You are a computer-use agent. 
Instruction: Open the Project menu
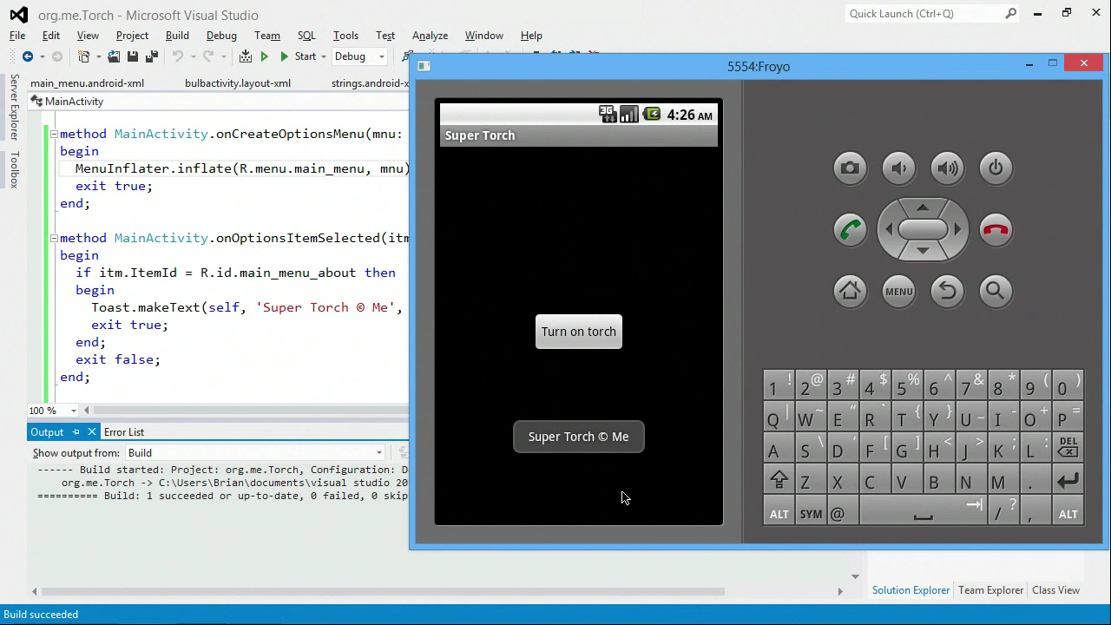tap(132, 36)
